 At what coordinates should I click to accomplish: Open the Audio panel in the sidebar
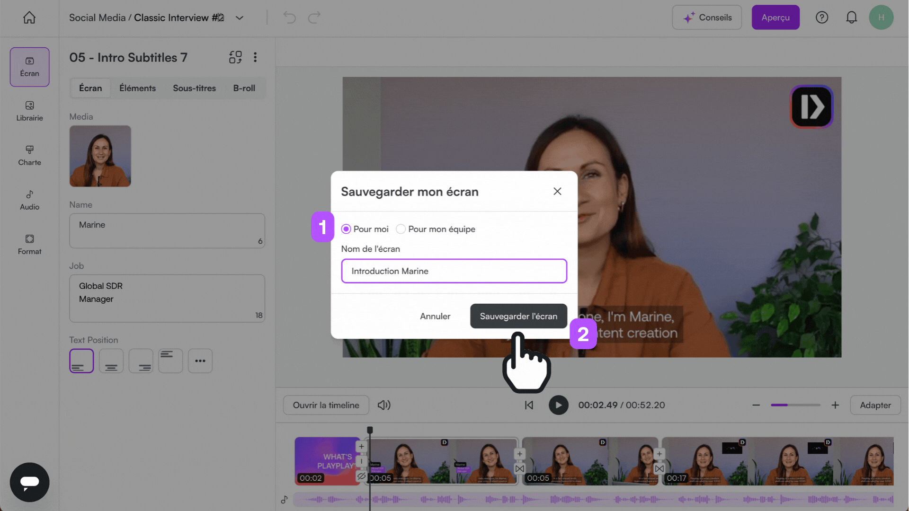(x=29, y=200)
